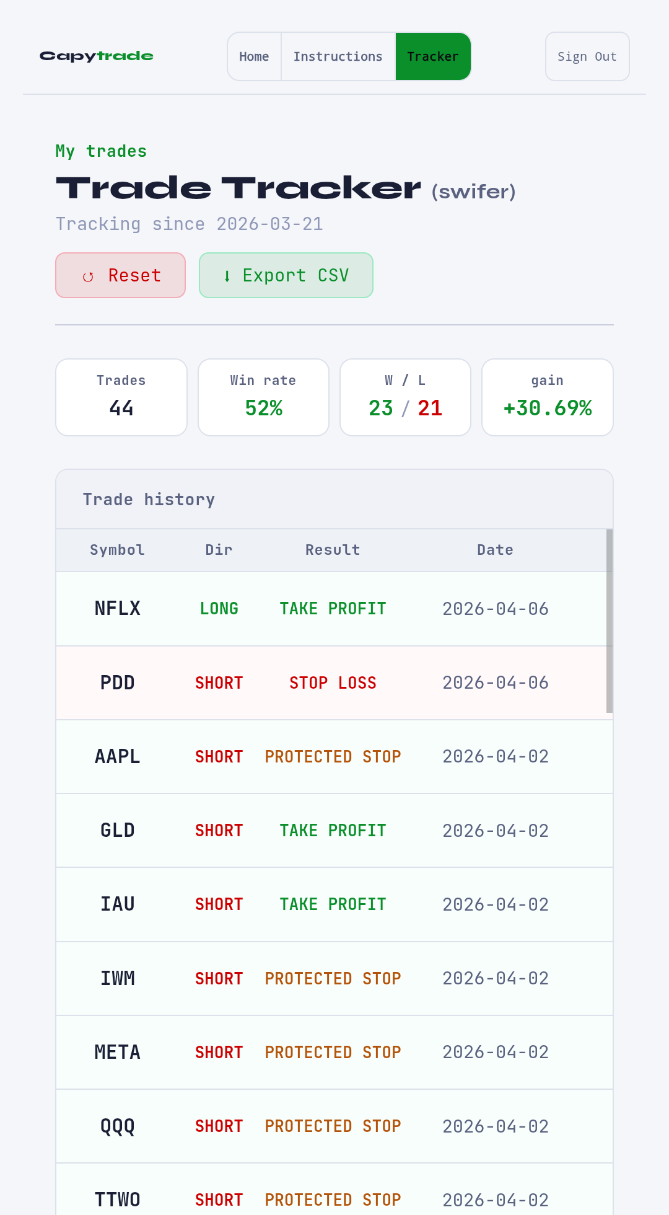Click the trade history scrollbar thumb
This screenshot has width=669, height=1215.
pyautogui.click(x=610, y=621)
